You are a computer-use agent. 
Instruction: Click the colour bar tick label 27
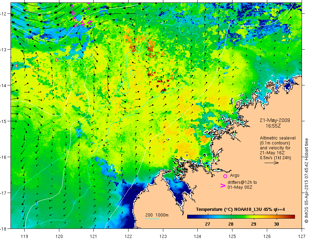coord(208,224)
